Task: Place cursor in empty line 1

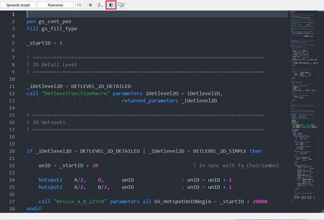Action: [x=150, y=14]
